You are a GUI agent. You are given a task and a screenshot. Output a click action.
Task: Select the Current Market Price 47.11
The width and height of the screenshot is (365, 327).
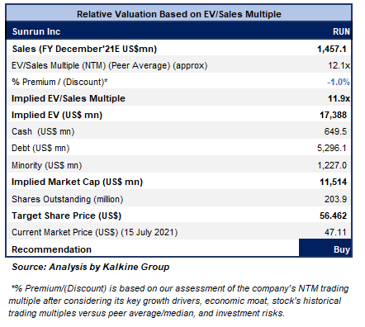(x=335, y=232)
